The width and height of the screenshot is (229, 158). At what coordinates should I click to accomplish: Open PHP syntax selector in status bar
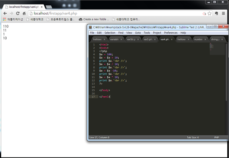coord(217,137)
